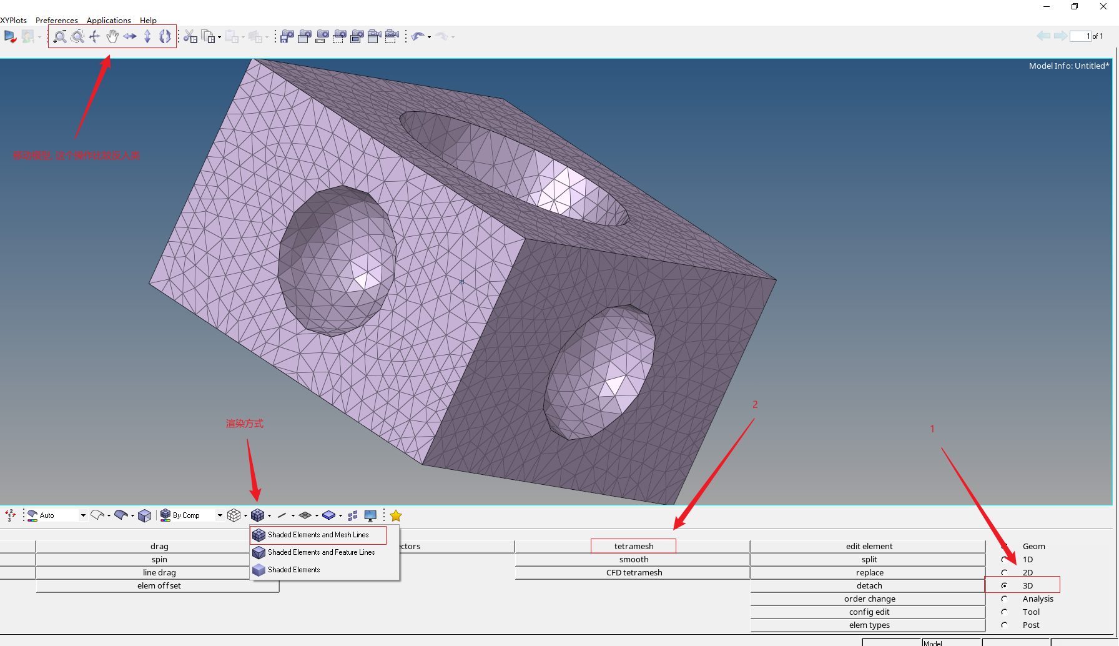Click the 1D element line representation icon
1119x646 pixels.
[x=282, y=515]
